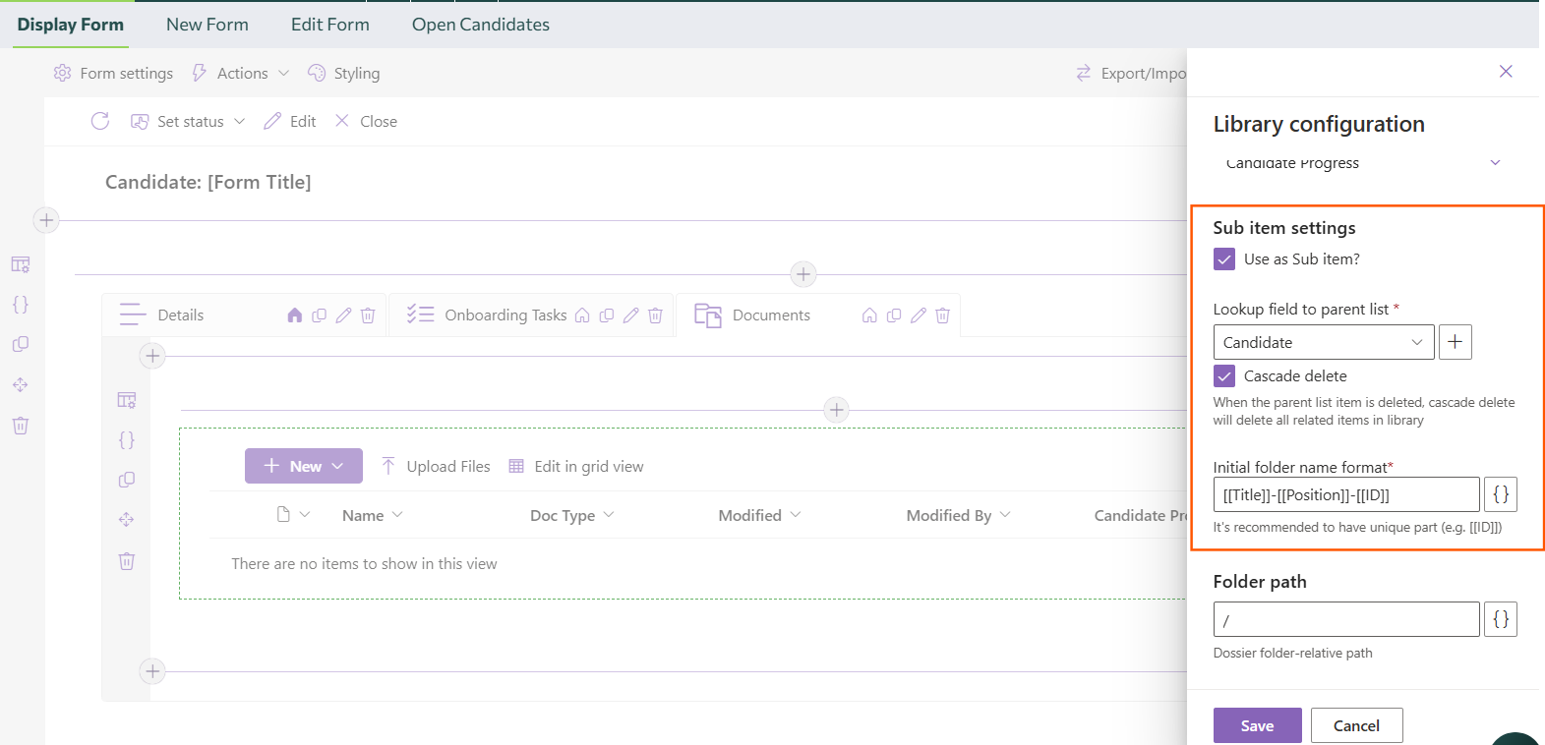The image size is (1545, 745).
Task: Select the Onboarding Tasks tab
Action: click(x=505, y=315)
